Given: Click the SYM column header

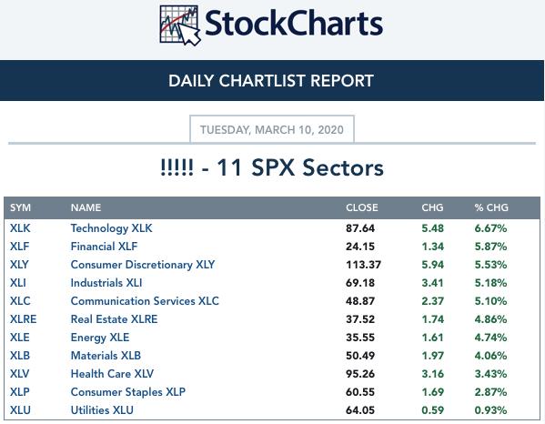Looking at the screenshot, I should 20,207.
